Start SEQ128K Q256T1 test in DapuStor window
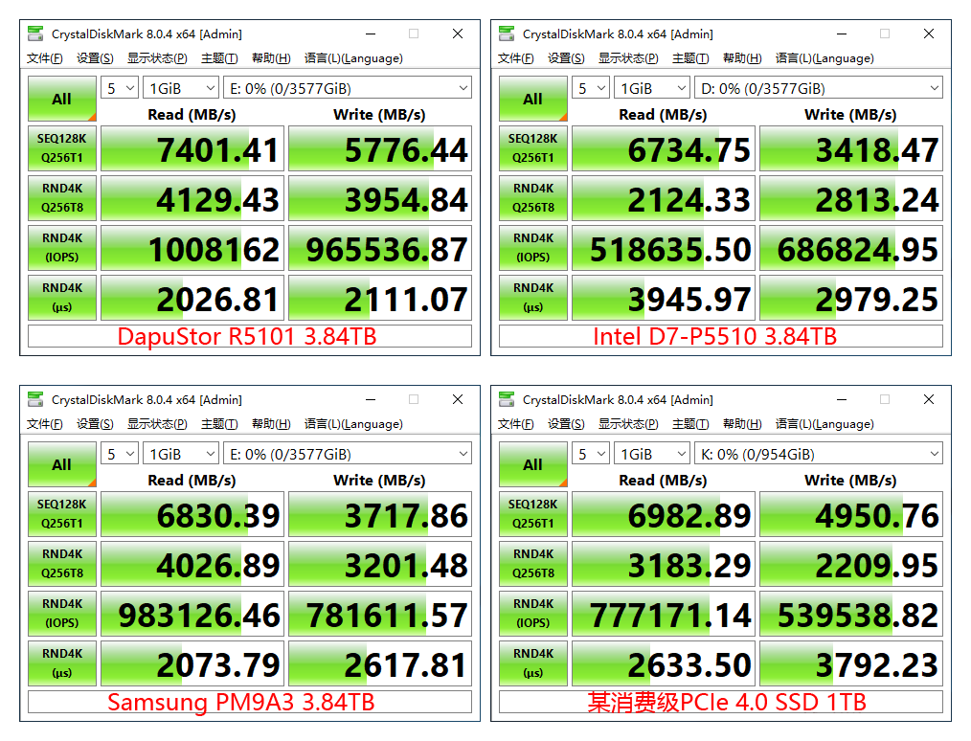 coord(62,148)
